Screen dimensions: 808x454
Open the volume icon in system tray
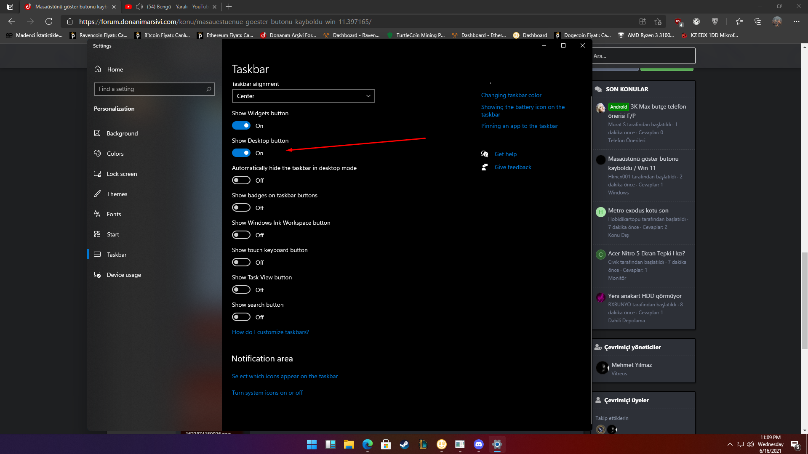tap(750, 444)
